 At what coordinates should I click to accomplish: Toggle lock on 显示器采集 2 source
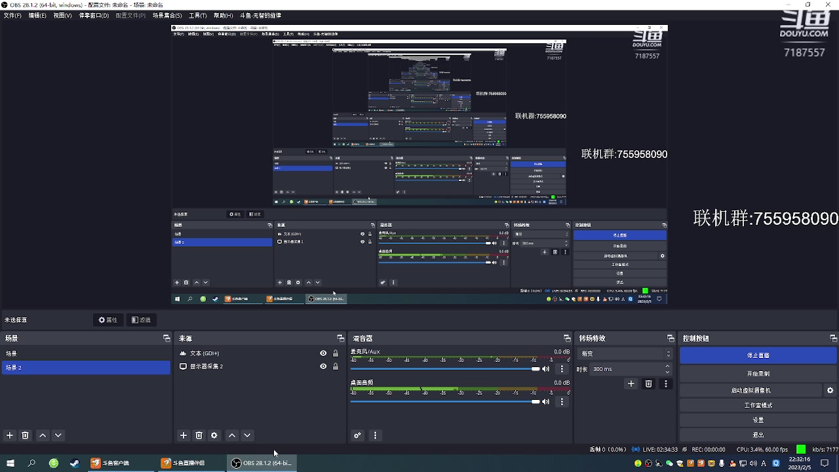click(336, 366)
